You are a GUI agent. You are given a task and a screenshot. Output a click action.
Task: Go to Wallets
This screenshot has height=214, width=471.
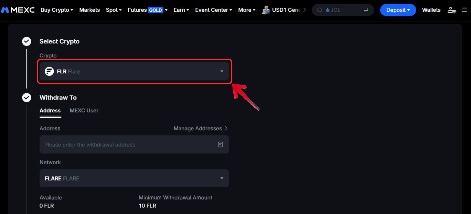click(x=431, y=10)
